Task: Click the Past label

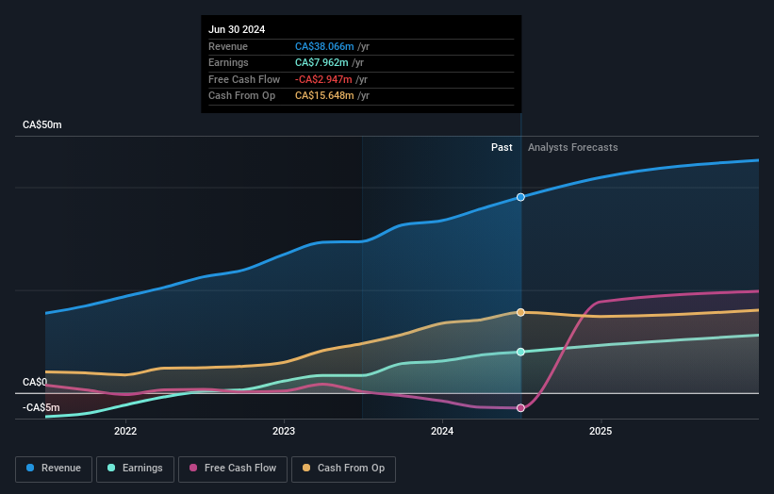Action: (x=502, y=147)
